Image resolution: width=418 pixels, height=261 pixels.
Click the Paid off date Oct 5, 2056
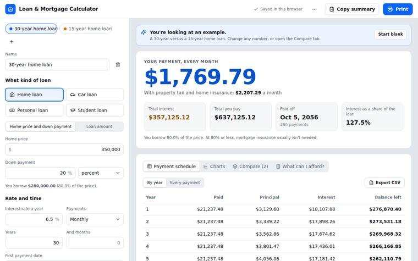tap(299, 118)
